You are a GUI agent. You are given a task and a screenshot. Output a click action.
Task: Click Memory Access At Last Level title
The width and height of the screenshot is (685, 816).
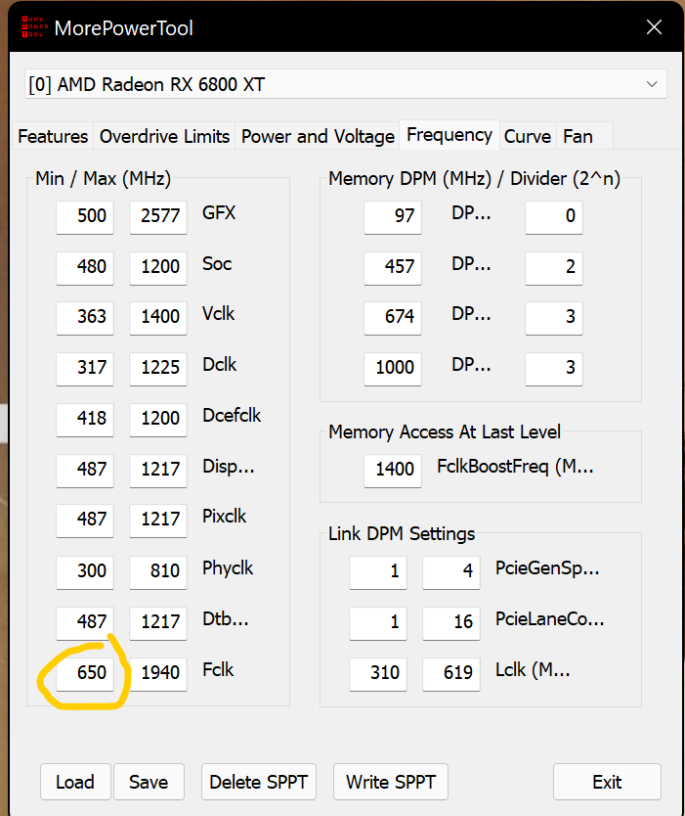pyautogui.click(x=445, y=431)
